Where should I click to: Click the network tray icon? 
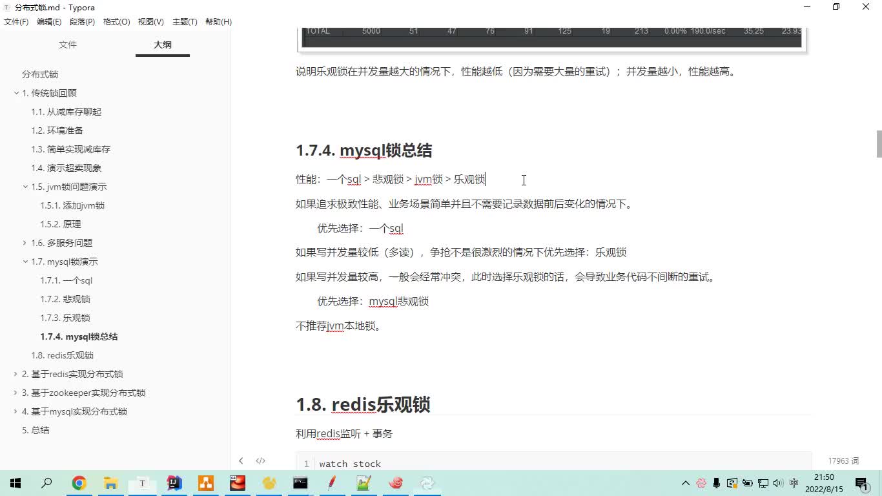tap(763, 483)
